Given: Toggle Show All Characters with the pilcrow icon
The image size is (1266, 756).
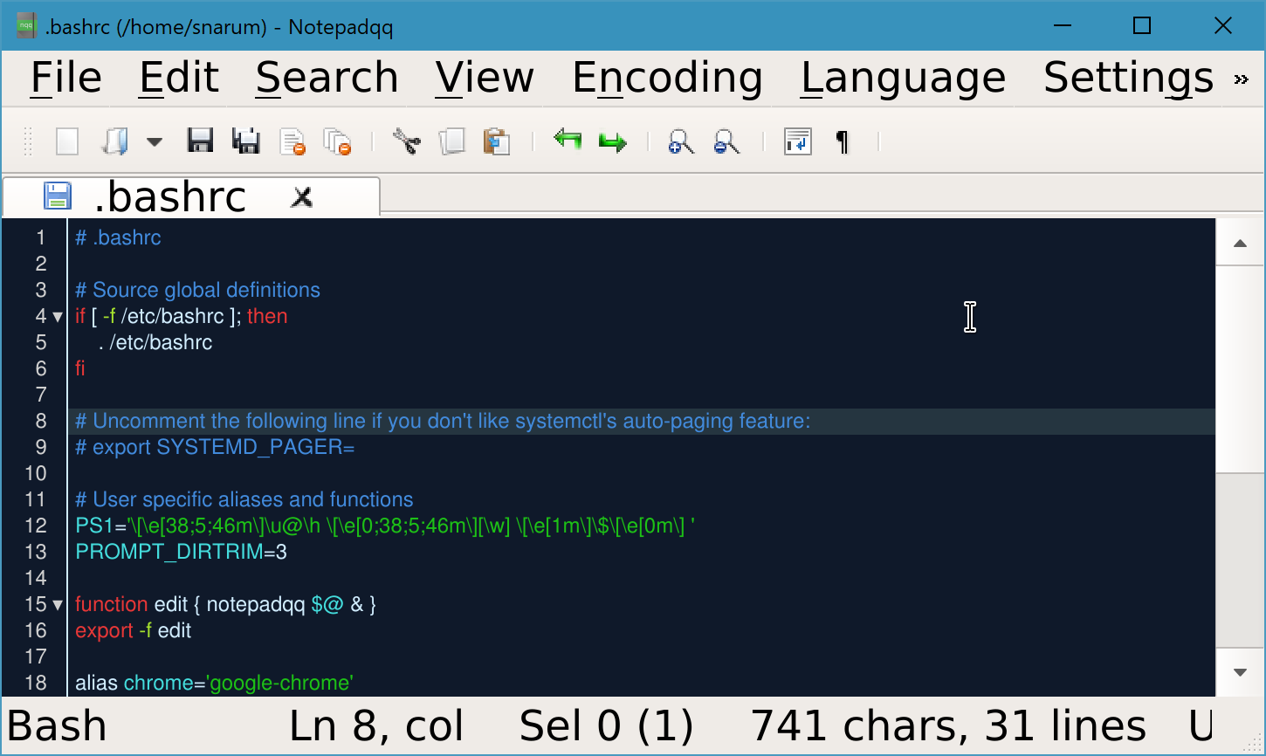Looking at the screenshot, I should coord(841,141).
